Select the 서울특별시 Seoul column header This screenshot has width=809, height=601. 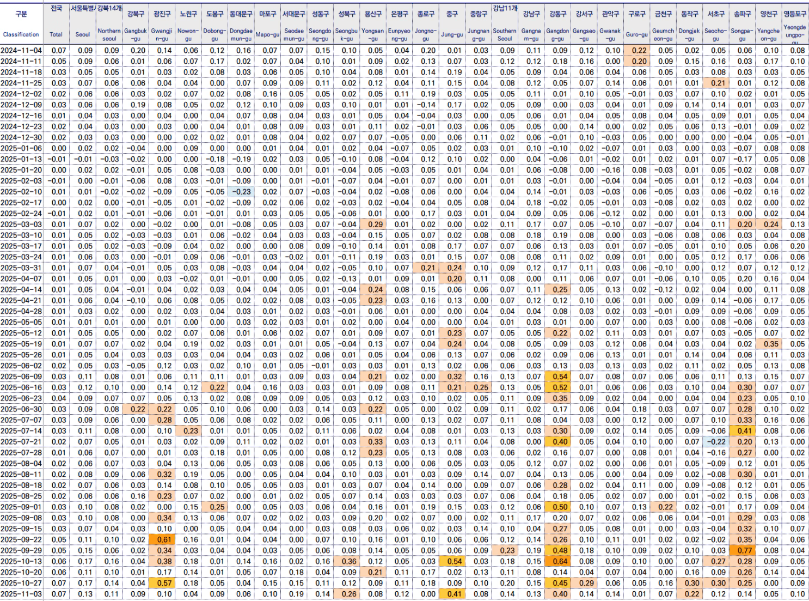coord(83,24)
